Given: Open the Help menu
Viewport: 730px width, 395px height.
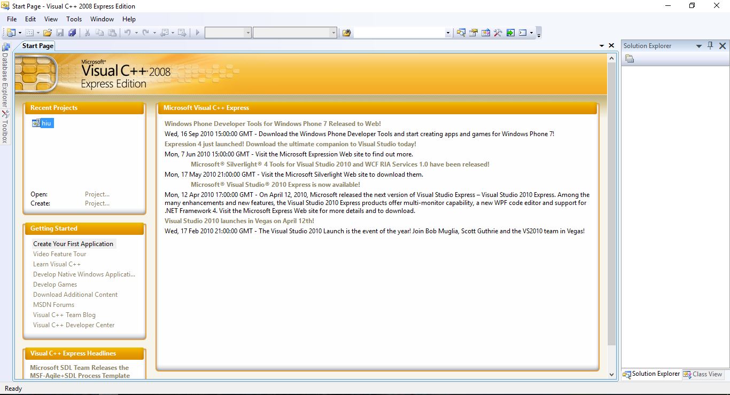Looking at the screenshot, I should [x=129, y=19].
